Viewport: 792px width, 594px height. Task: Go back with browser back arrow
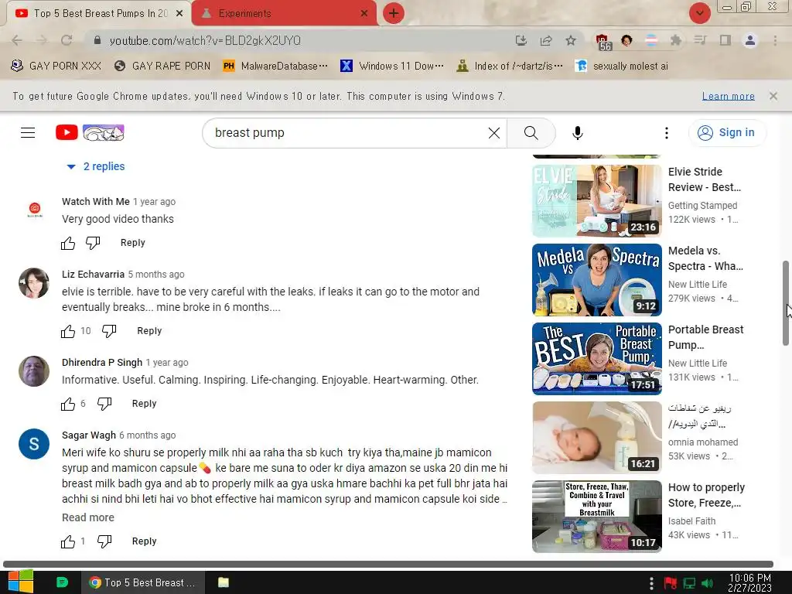click(17, 40)
